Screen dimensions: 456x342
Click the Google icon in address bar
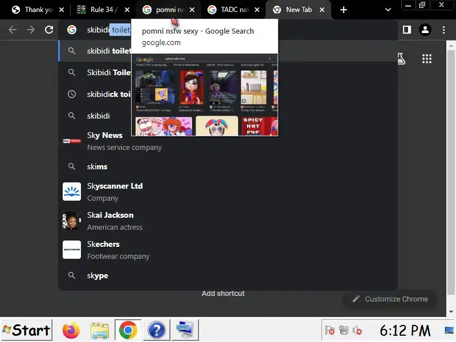[72, 30]
